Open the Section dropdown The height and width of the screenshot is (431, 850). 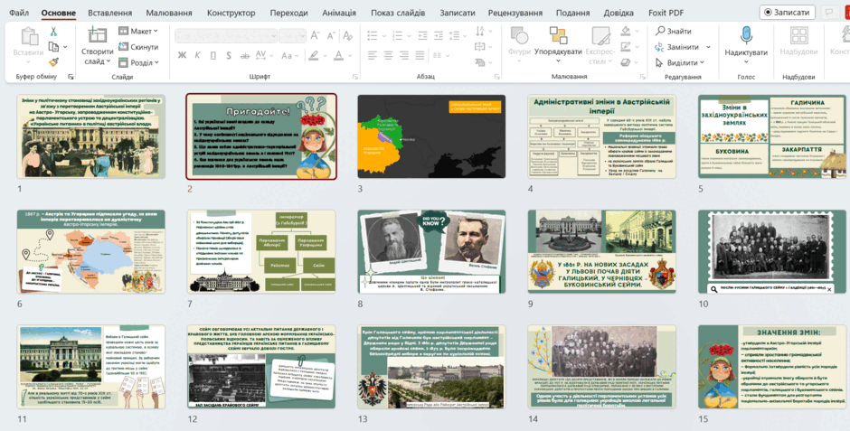[x=138, y=62]
